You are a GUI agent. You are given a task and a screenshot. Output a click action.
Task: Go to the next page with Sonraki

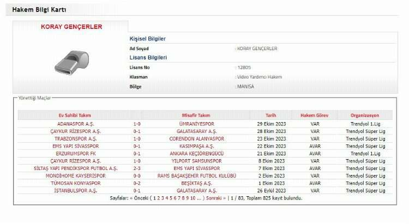(213, 198)
